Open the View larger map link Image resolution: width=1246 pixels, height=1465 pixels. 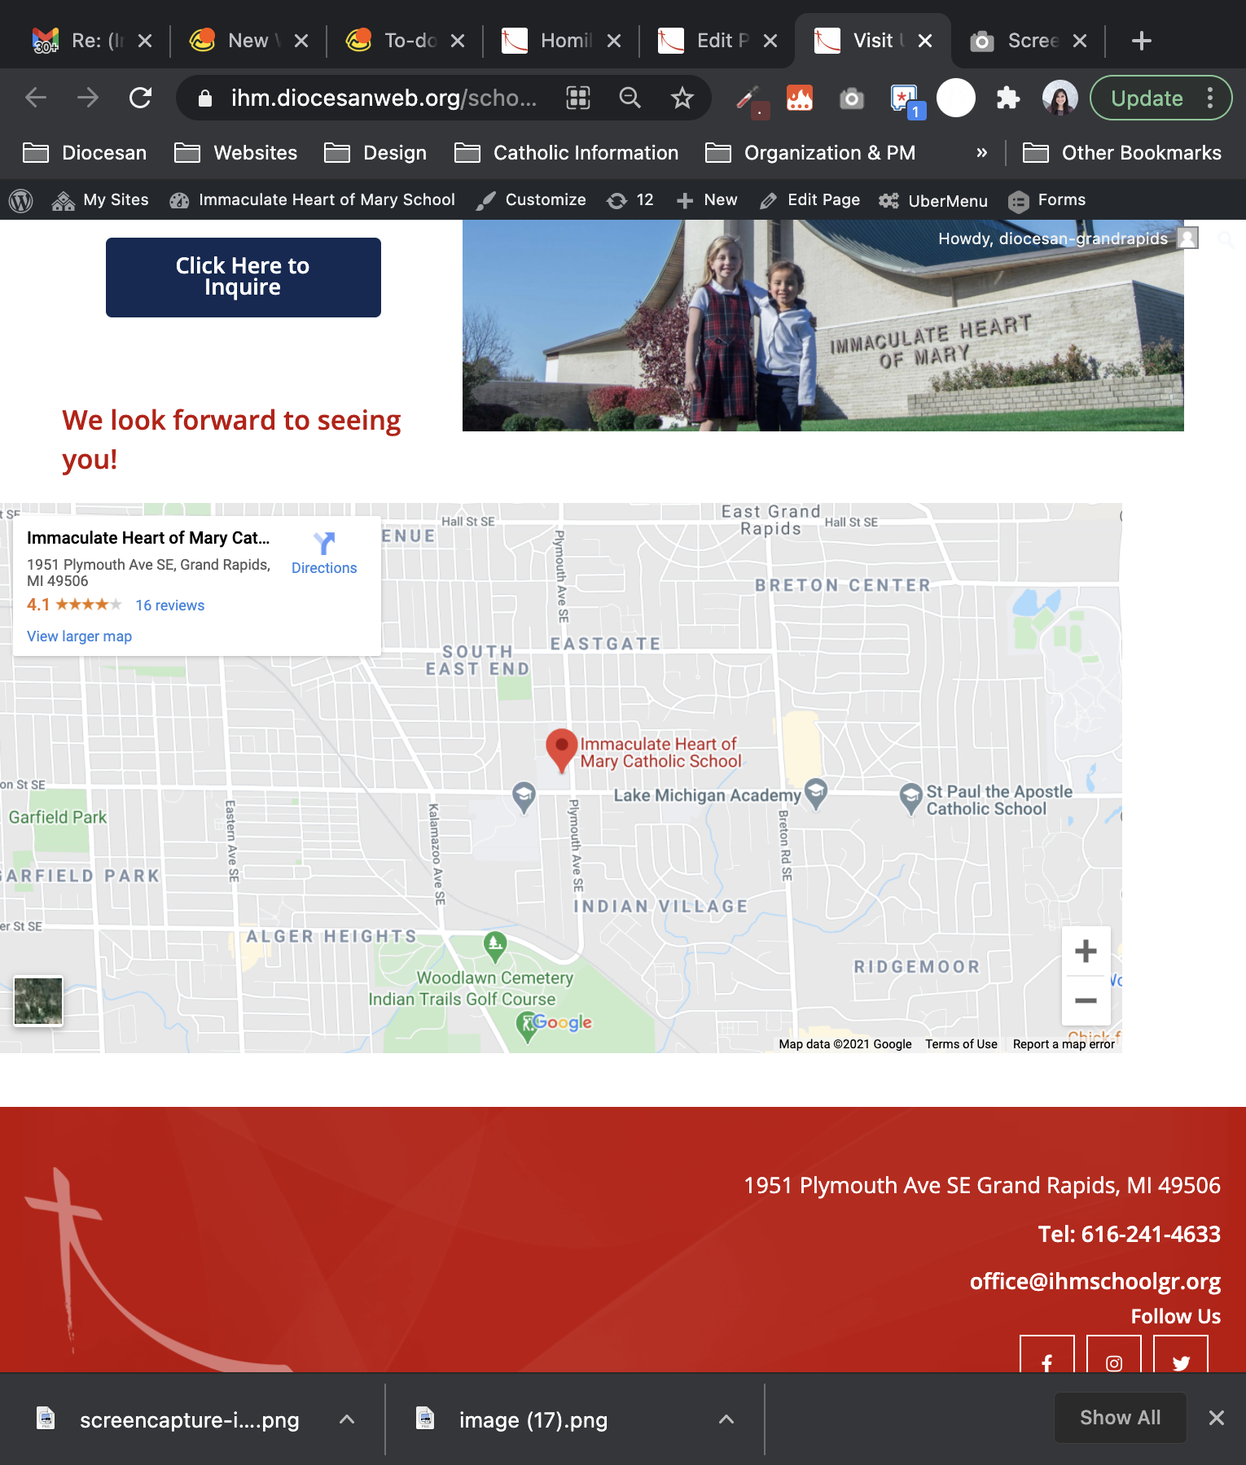tap(79, 636)
